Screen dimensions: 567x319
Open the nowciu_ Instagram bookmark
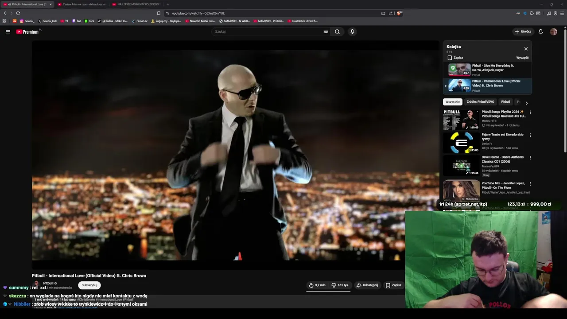pos(27,21)
